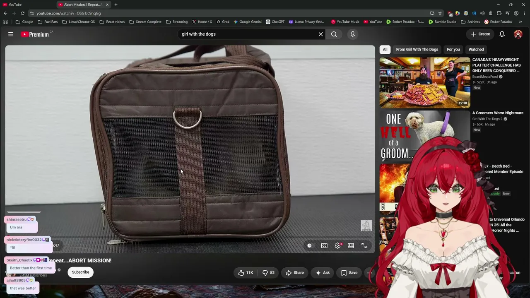Expand the Linux/Chrome OS bookmark folder
This screenshot has width=530, height=298.
78,22
